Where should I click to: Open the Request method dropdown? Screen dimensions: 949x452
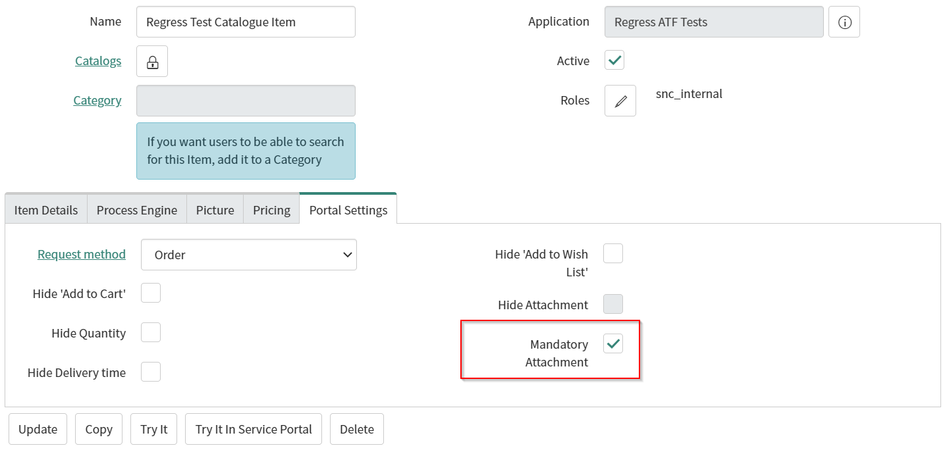[x=248, y=255]
